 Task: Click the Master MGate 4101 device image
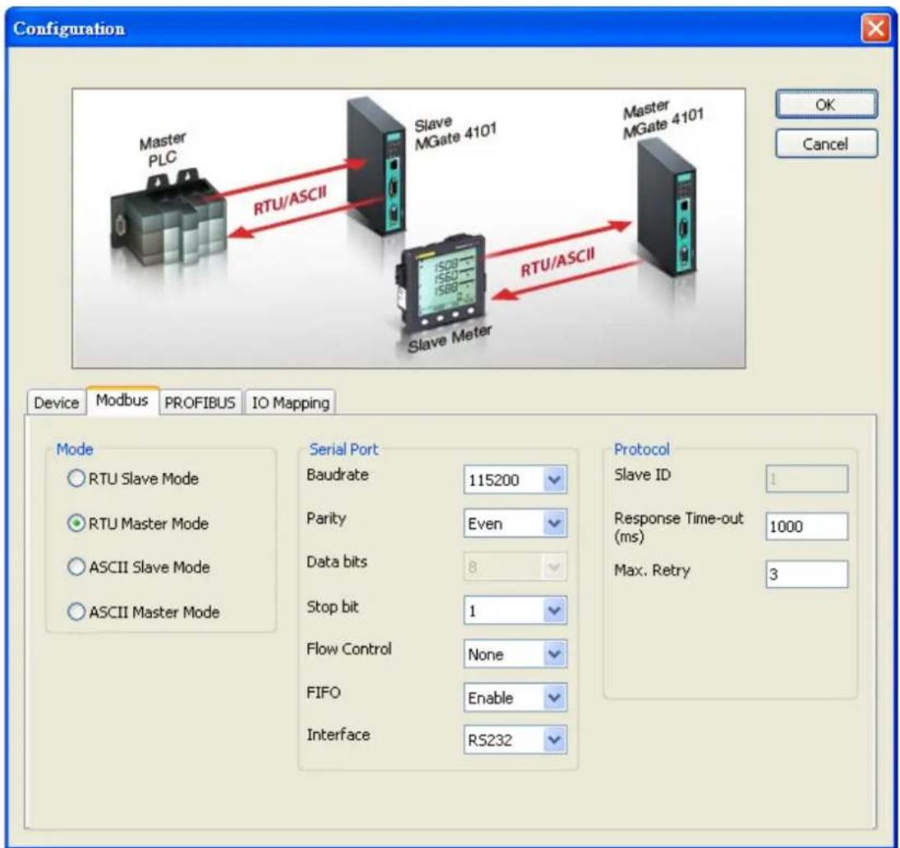pos(667,206)
